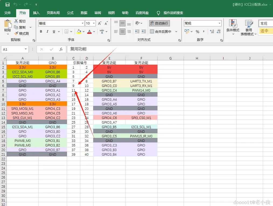Image resolution: width=273 pixels, height=206 pixels.
Task: Click the Save icon in quick access toolbar
Action: tap(8, 5)
